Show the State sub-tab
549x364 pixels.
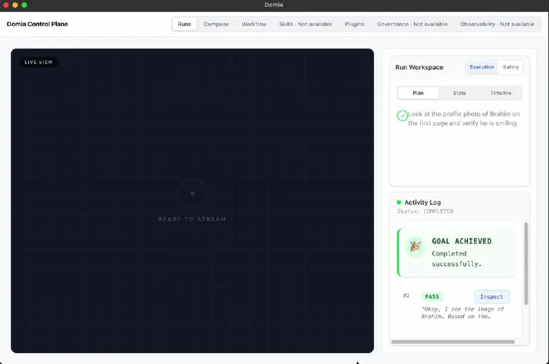click(459, 93)
